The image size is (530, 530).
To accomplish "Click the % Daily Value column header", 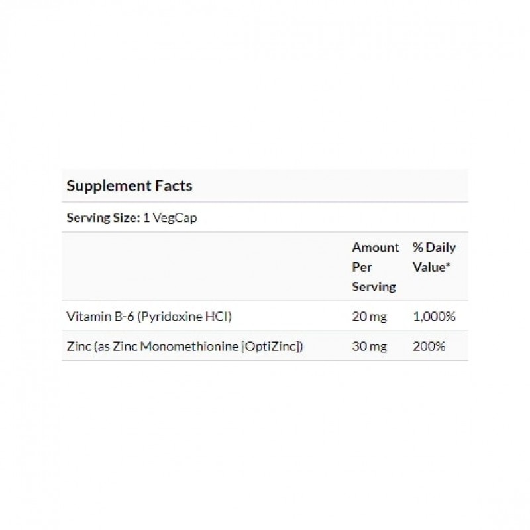I will [434, 257].
